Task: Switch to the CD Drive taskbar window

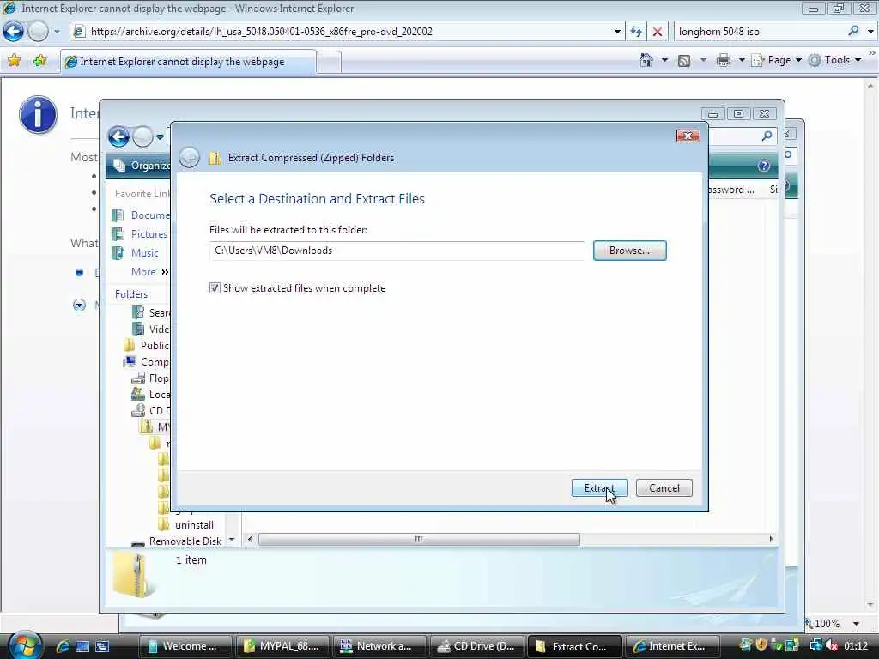Action: click(x=477, y=646)
